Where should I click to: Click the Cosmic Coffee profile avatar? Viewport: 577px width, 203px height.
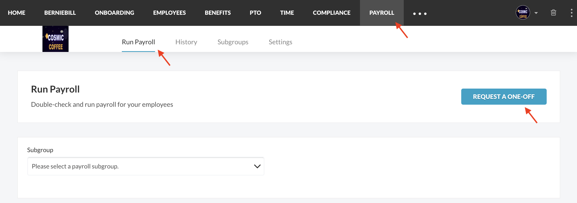click(x=523, y=13)
